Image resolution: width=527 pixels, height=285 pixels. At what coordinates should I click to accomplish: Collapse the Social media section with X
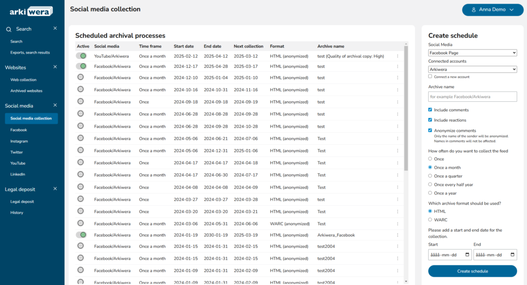[x=55, y=105]
